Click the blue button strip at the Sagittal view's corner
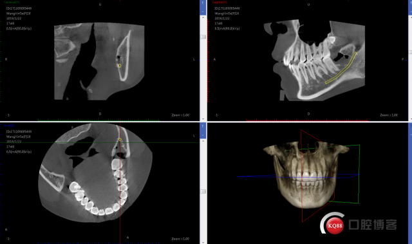The width and height of the screenshot is (412, 244). point(410,7)
